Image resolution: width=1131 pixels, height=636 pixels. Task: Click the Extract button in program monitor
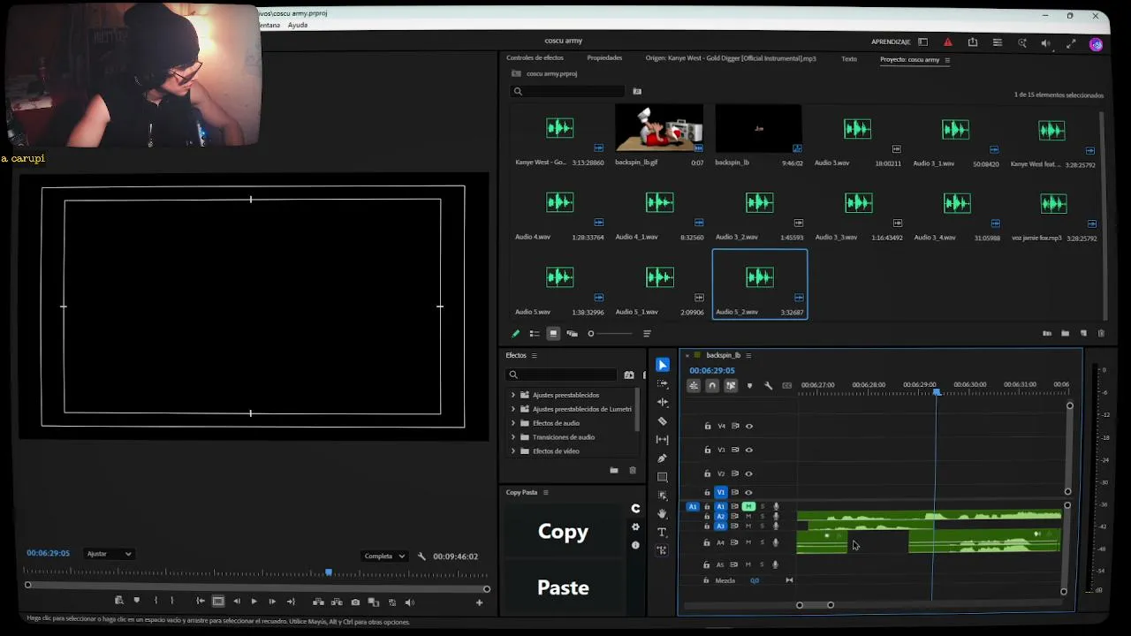[337, 602]
